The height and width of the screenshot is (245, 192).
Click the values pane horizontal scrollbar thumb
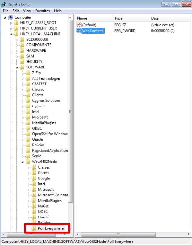(118, 234)
